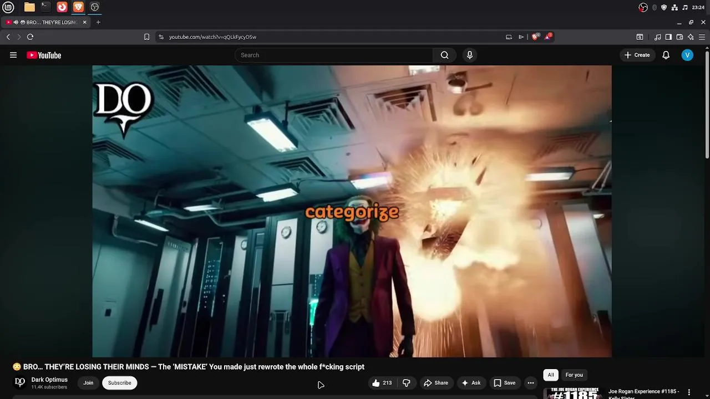Viewport: 710px width, 399px height.
Task: Open the Bluetooth tray icon
Action: pyautogui.click(x=655, y=7)
